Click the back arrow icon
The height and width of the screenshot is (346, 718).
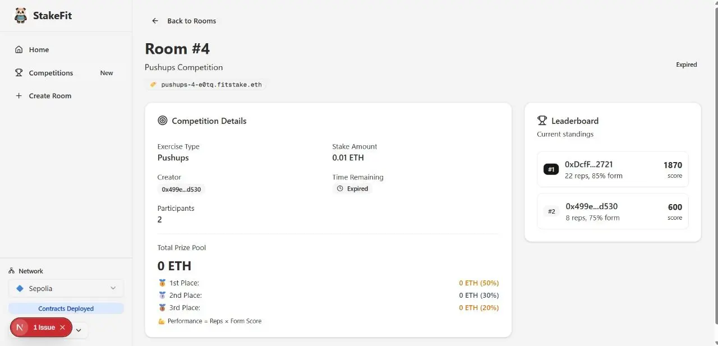[155, 21]
